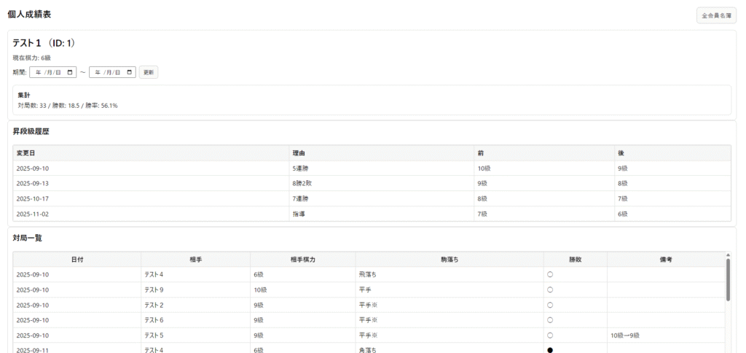Click the 日付 column header in 対局一覧

(76, 260)
